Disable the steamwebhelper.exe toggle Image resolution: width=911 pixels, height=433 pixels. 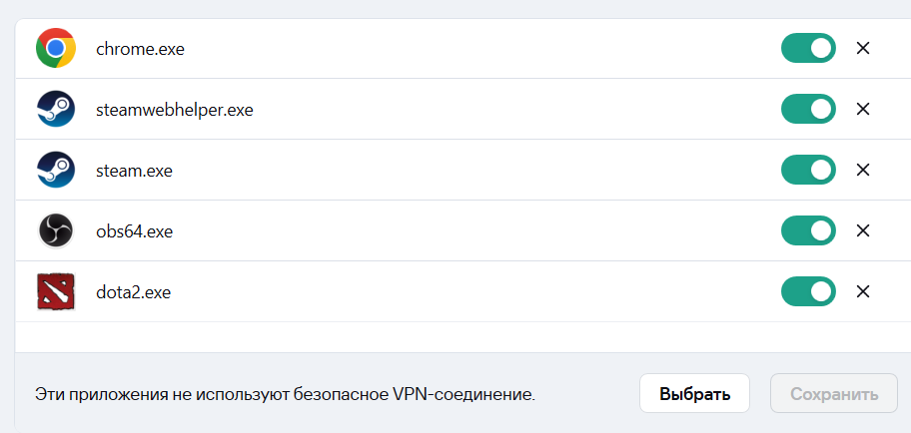(808, 109)
